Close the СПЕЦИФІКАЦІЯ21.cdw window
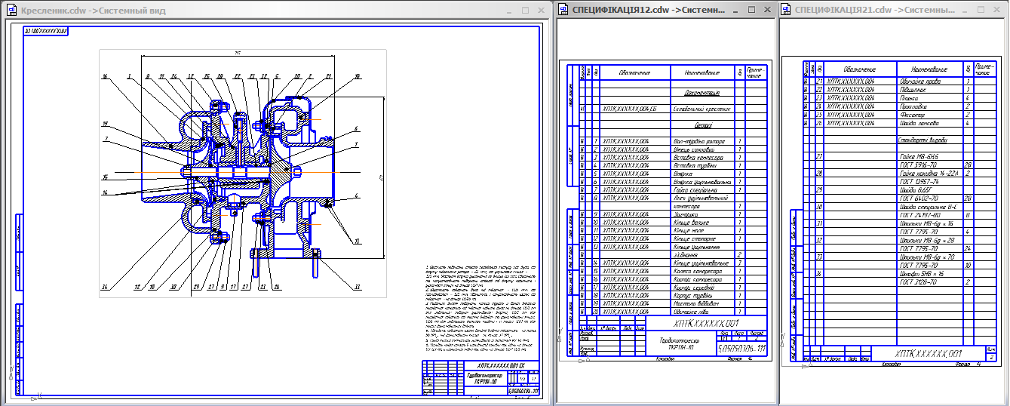The height and width of the screenshot is (406, 1010). (996, 10)
